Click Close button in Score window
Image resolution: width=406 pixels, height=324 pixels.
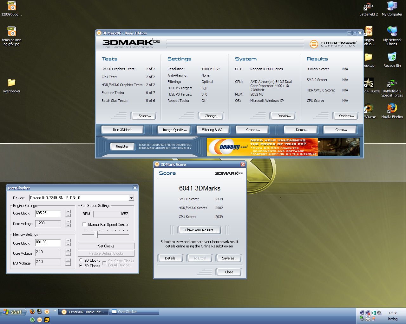coord(229,272)
